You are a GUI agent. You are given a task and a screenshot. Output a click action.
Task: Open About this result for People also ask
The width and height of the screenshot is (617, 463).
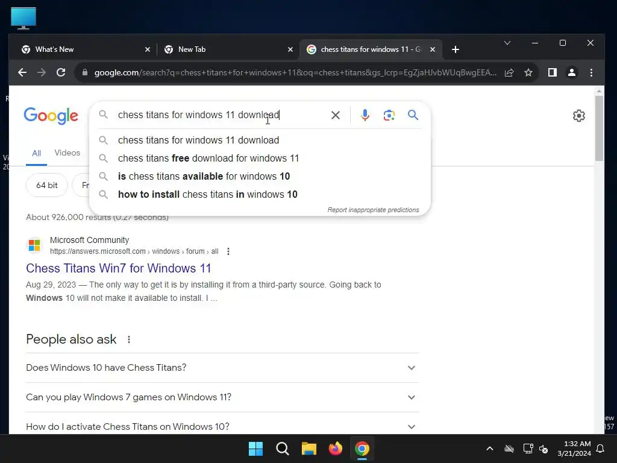(x=129, y=339)
